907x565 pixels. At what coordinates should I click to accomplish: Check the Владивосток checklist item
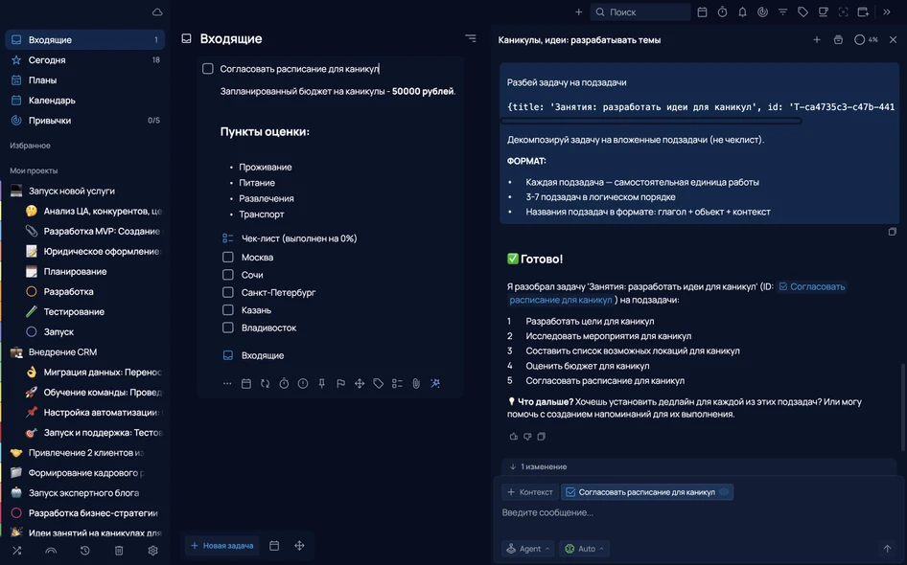pos(228,328)
